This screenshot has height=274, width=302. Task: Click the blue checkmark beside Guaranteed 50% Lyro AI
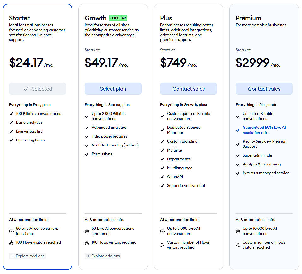[238, 130]
